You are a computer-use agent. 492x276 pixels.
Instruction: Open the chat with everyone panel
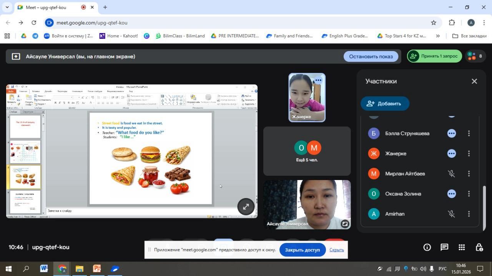(x=444, y=247)
